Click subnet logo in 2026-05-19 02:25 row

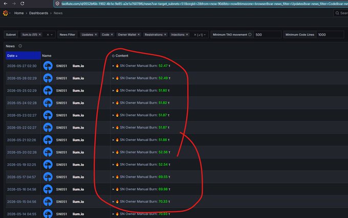coord(48,165)
